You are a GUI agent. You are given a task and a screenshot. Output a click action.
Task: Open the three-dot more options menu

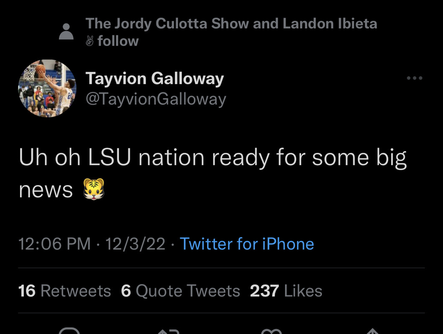[415, 78]
